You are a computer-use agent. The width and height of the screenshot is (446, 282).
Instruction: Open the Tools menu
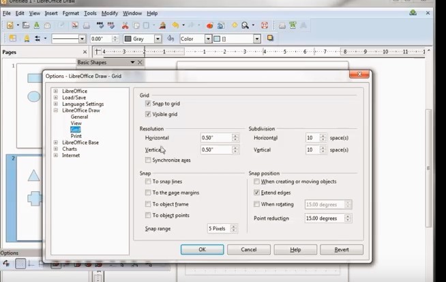tap(89, 13)
